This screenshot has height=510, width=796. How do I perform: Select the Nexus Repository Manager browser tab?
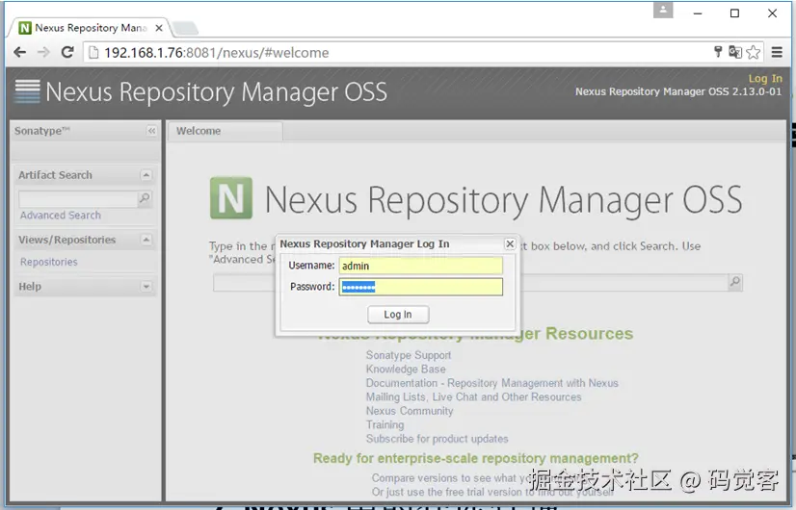click(x=91, y=28)
